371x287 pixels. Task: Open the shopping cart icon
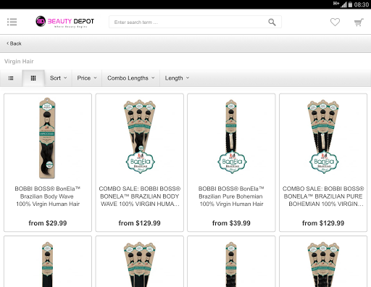[x=359, y=22]
